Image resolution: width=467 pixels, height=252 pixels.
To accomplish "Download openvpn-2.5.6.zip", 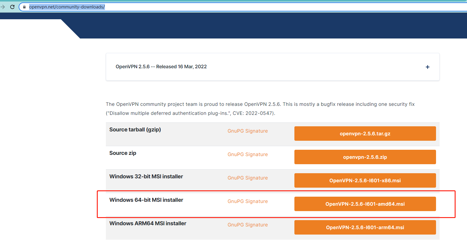I will [x=365, y=157].
